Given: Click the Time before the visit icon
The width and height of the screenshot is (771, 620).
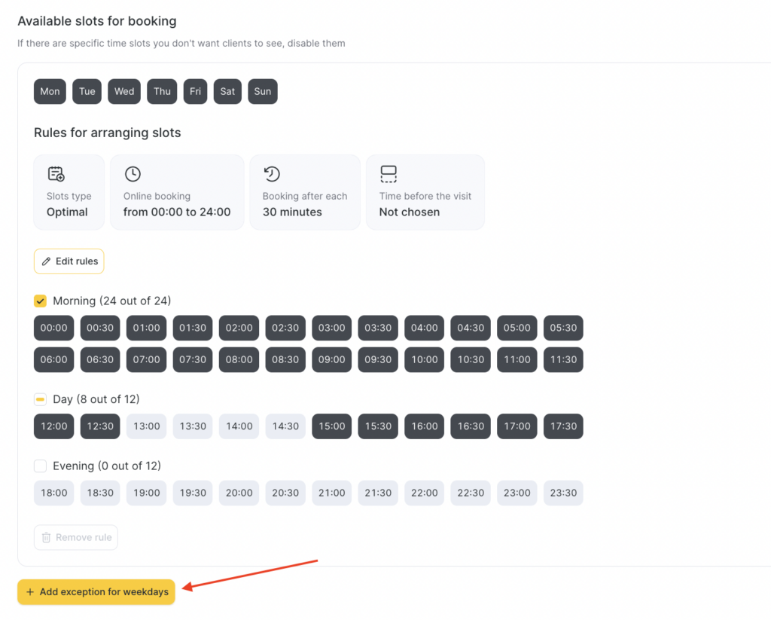Looking at the screenshot, I should coord(388,174).
